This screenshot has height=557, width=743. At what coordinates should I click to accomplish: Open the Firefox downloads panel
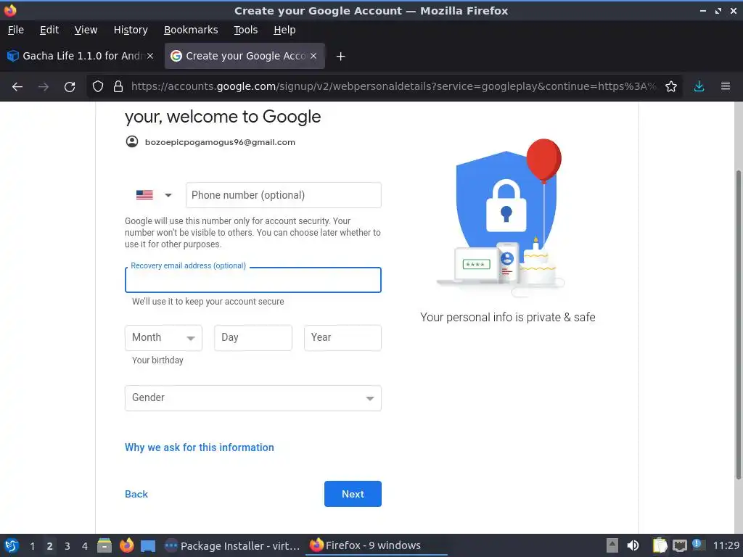[x=699, y=87]
